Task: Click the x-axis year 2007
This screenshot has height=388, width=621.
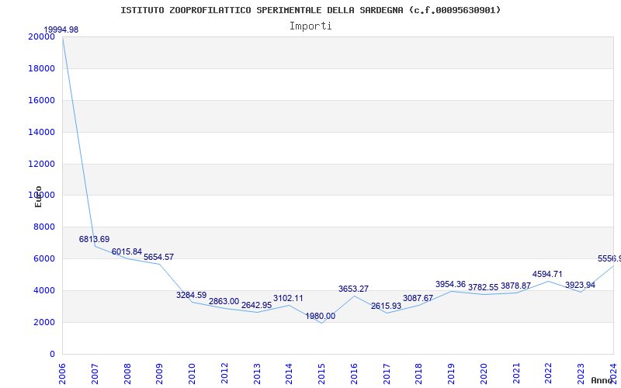Action: pos(95,374)
